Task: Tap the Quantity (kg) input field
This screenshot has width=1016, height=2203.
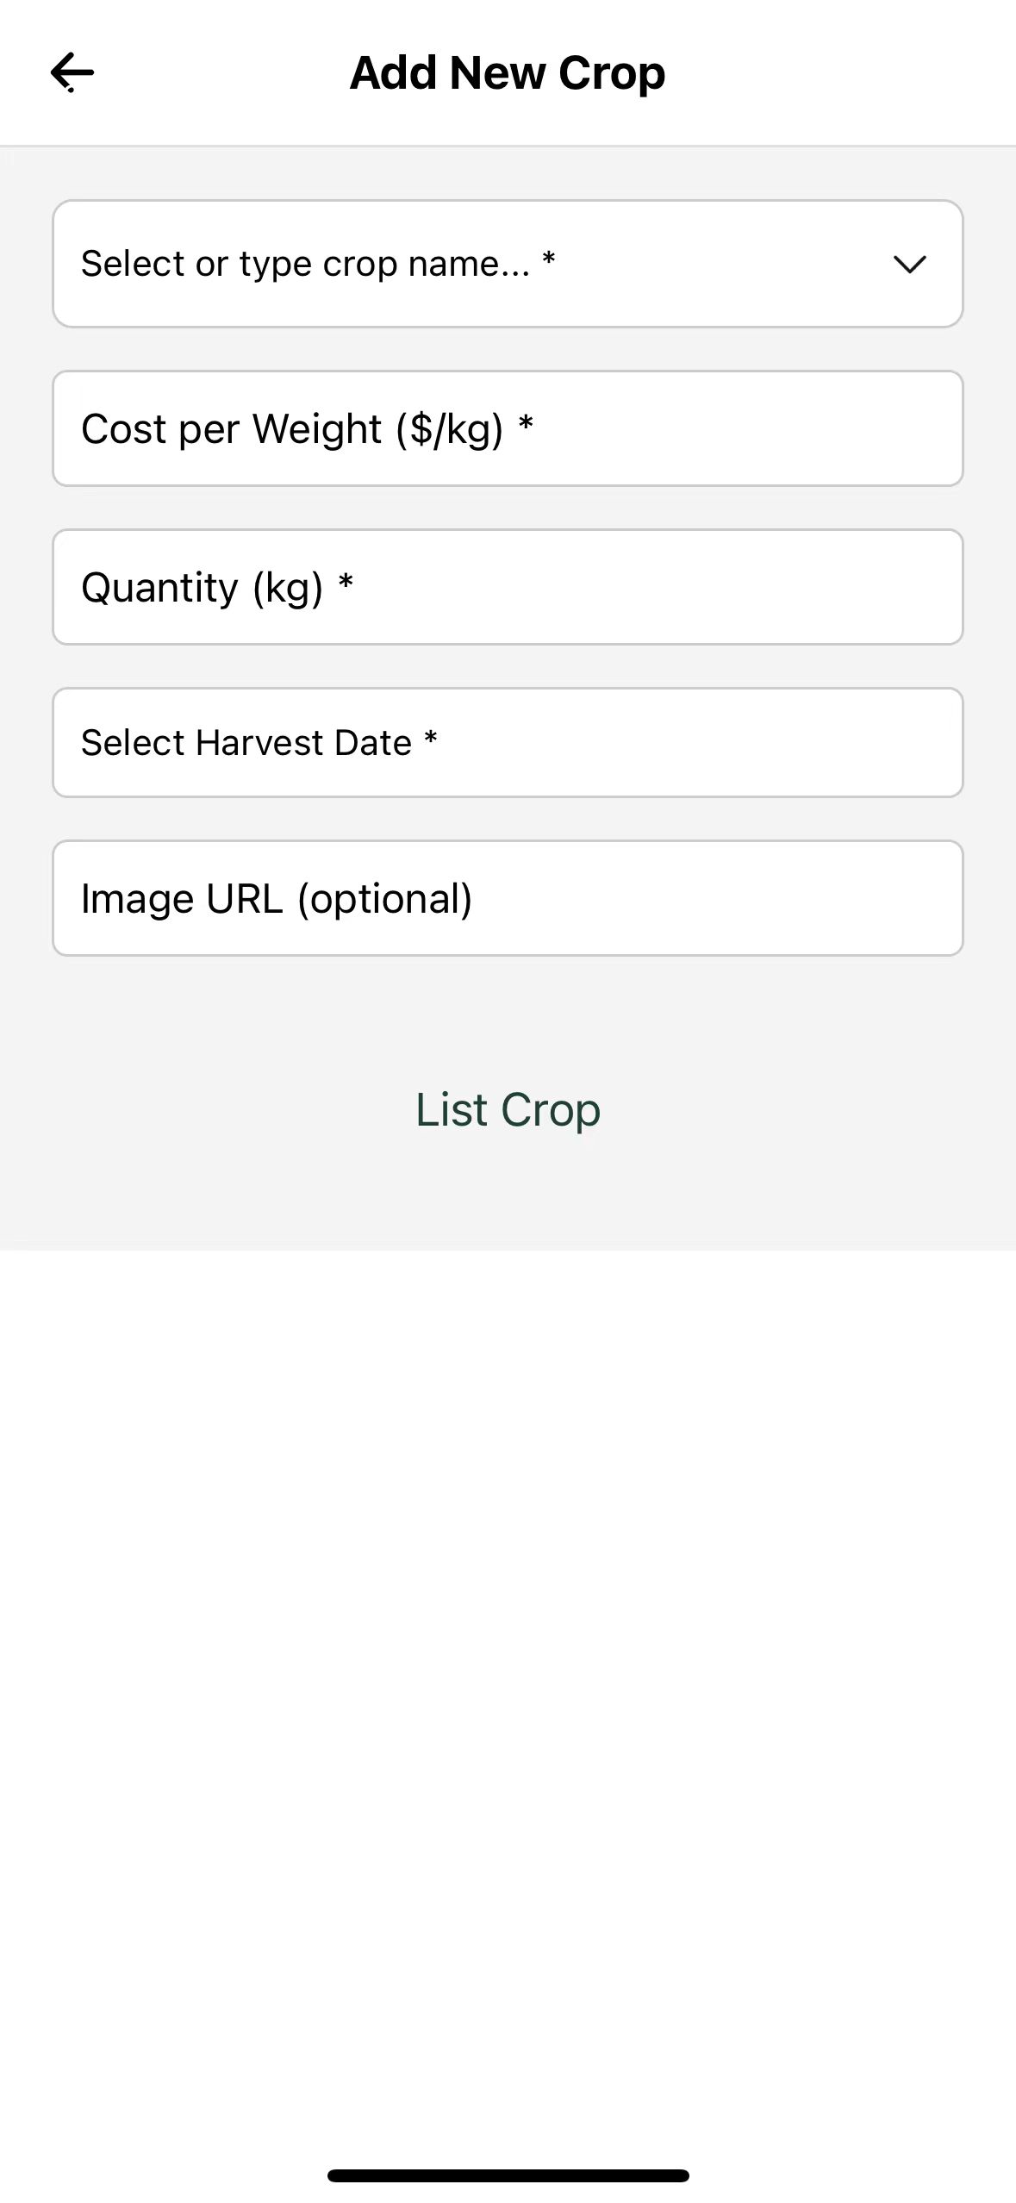Action: click(508, 588)
